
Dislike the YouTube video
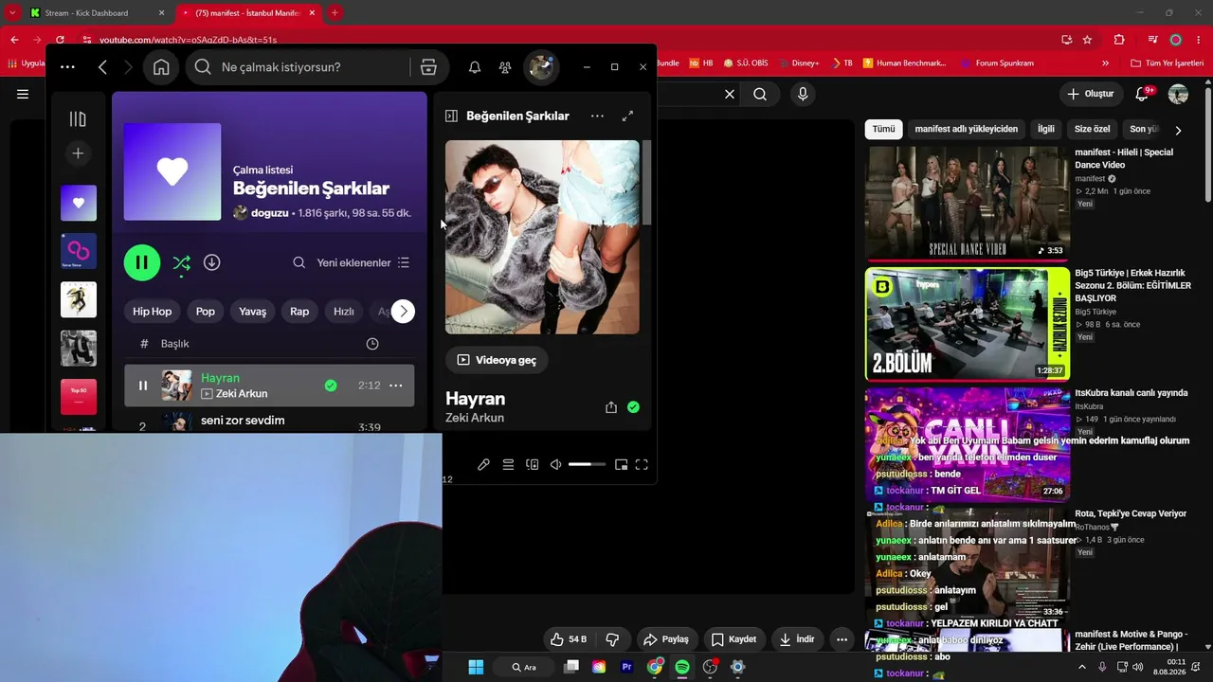(612, 639)
